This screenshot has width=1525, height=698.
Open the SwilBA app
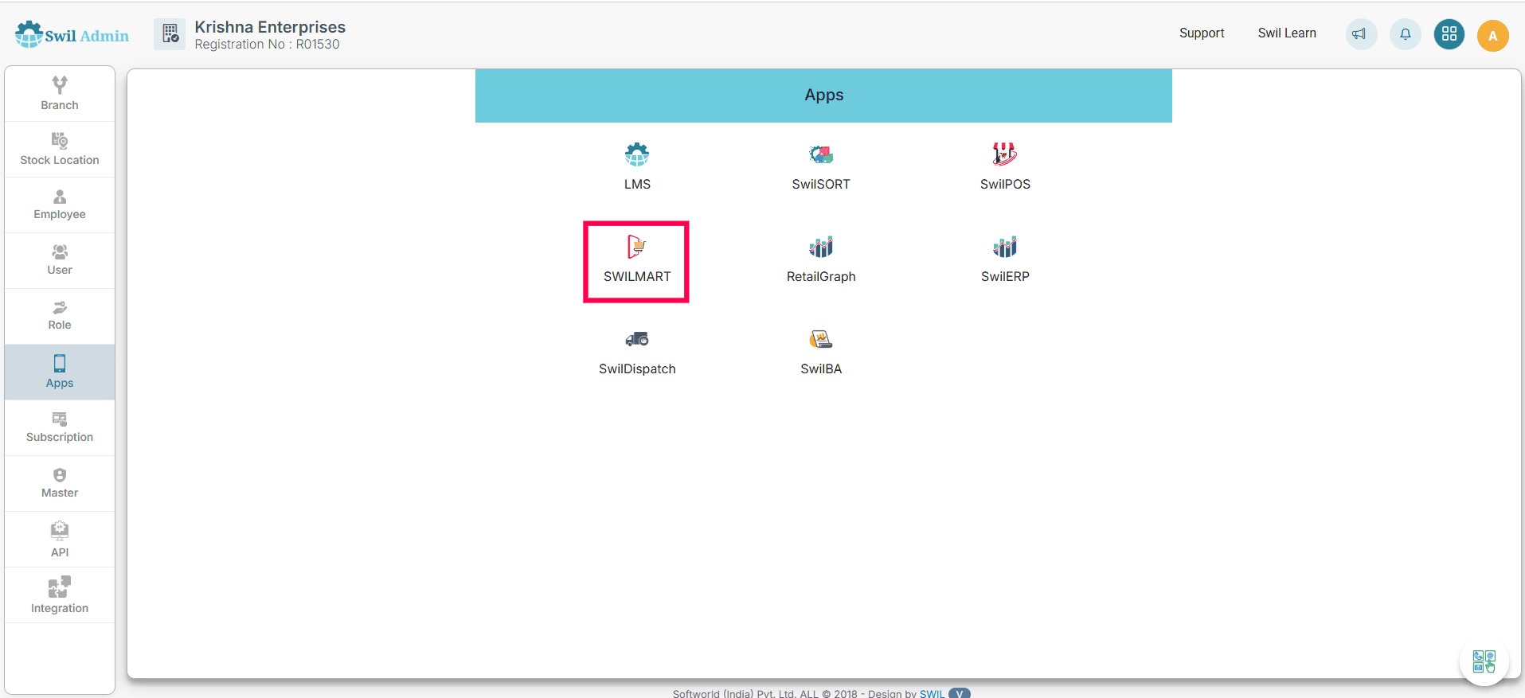click(x=821, y=353)
